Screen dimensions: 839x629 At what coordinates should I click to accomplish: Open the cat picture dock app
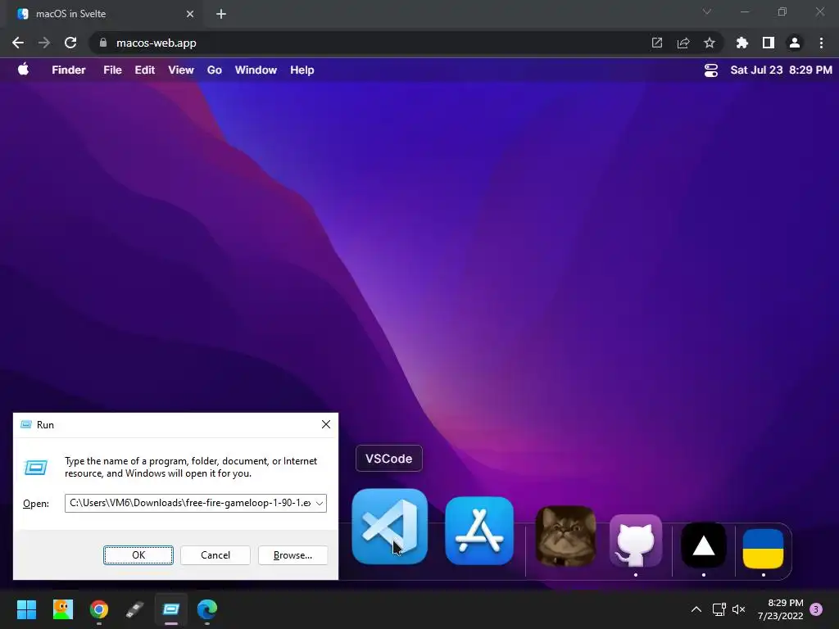pos(565,536)
